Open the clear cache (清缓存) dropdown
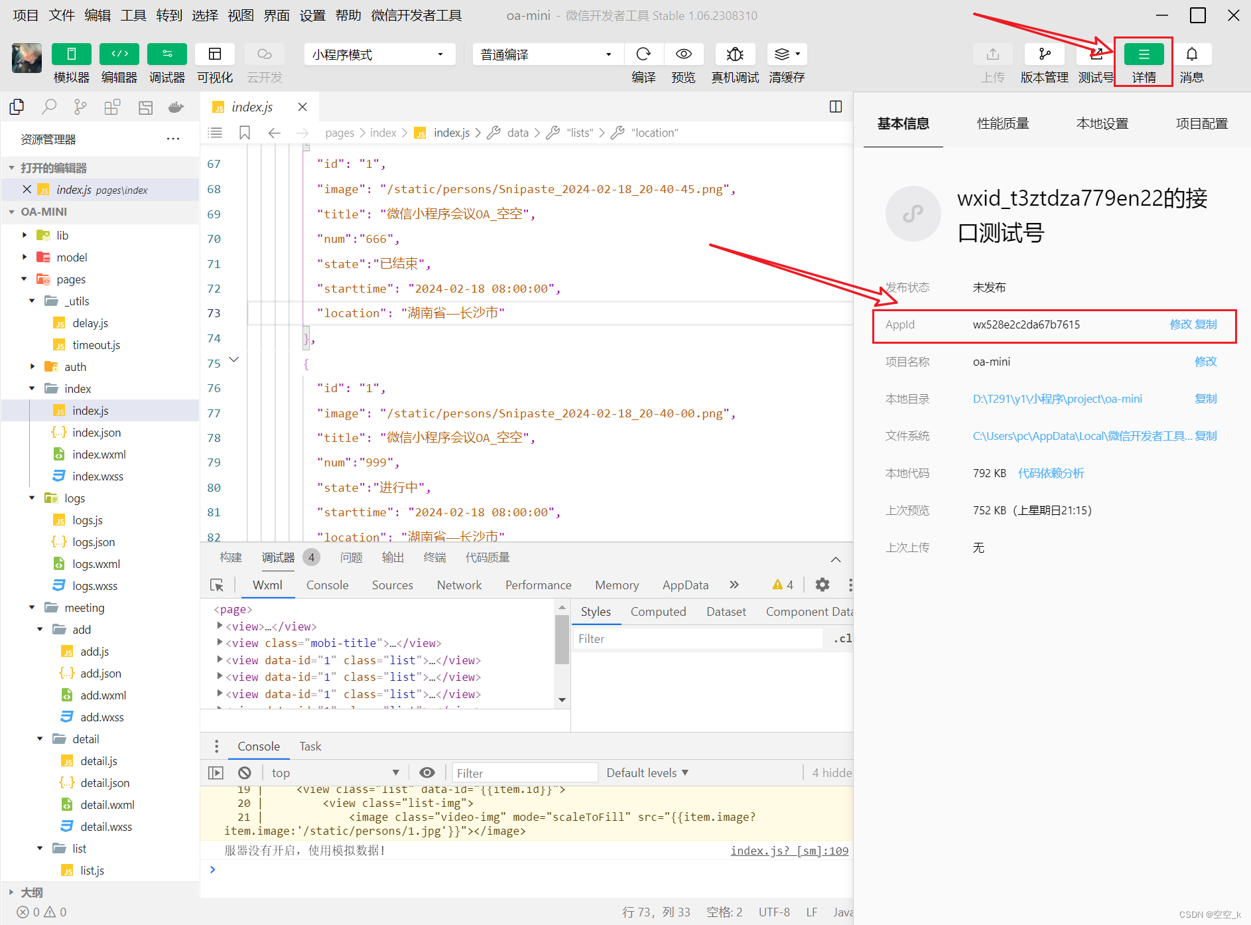Viewport: 1251px width, 925px height. point(787,54)
